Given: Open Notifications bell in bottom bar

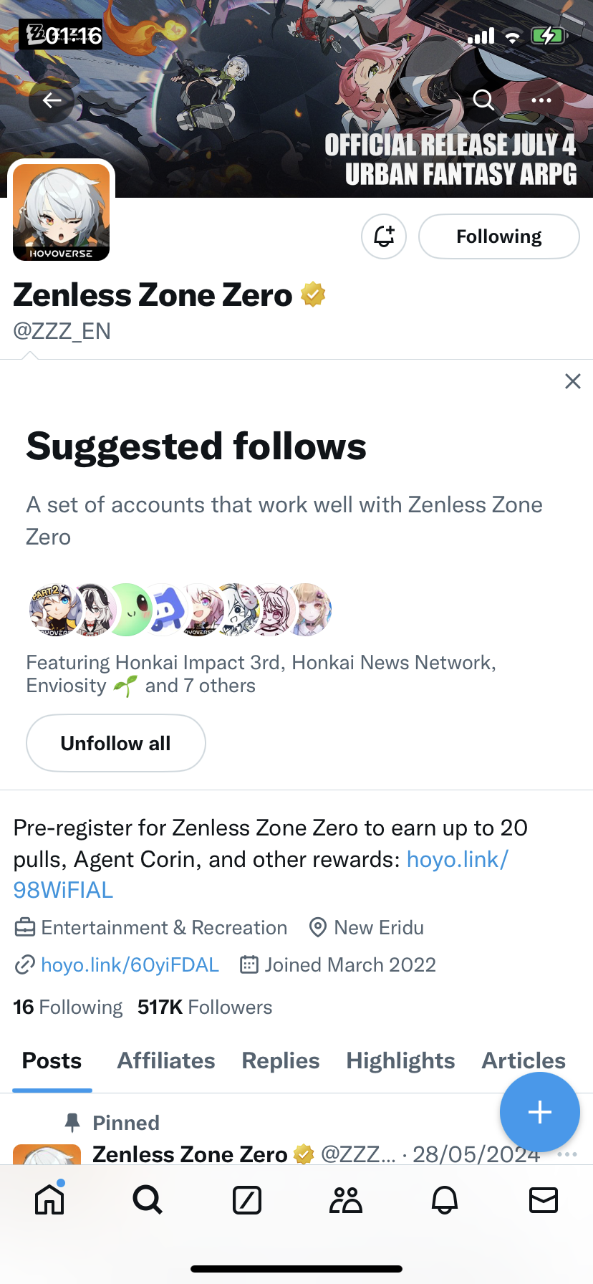Looking at the screenshot, I should [x=444, y=1200].
